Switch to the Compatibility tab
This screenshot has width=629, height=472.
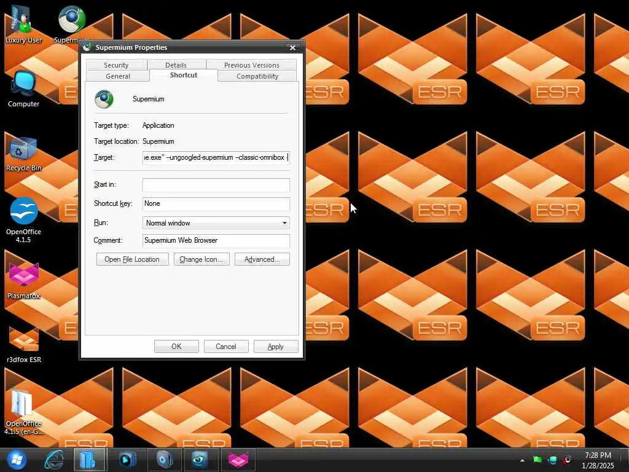click(257, 76)
